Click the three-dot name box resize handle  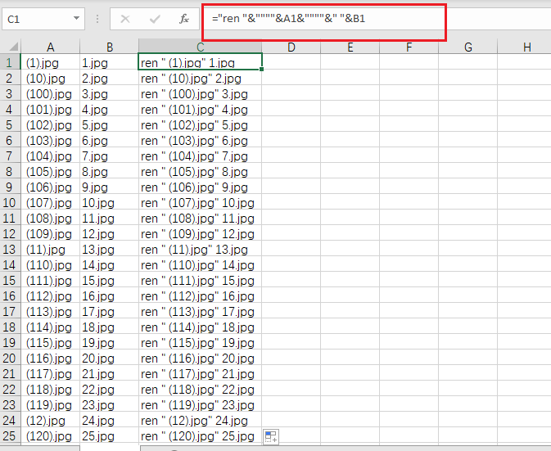click(97, 19)
